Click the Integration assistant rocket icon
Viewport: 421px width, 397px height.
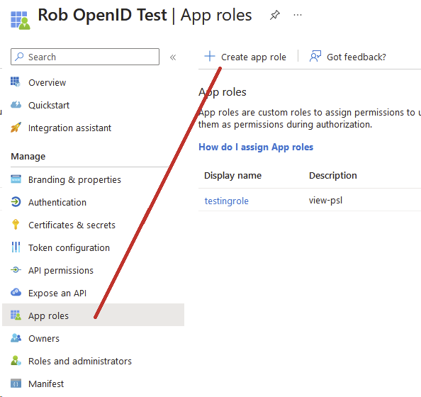(x=16, y=128)
